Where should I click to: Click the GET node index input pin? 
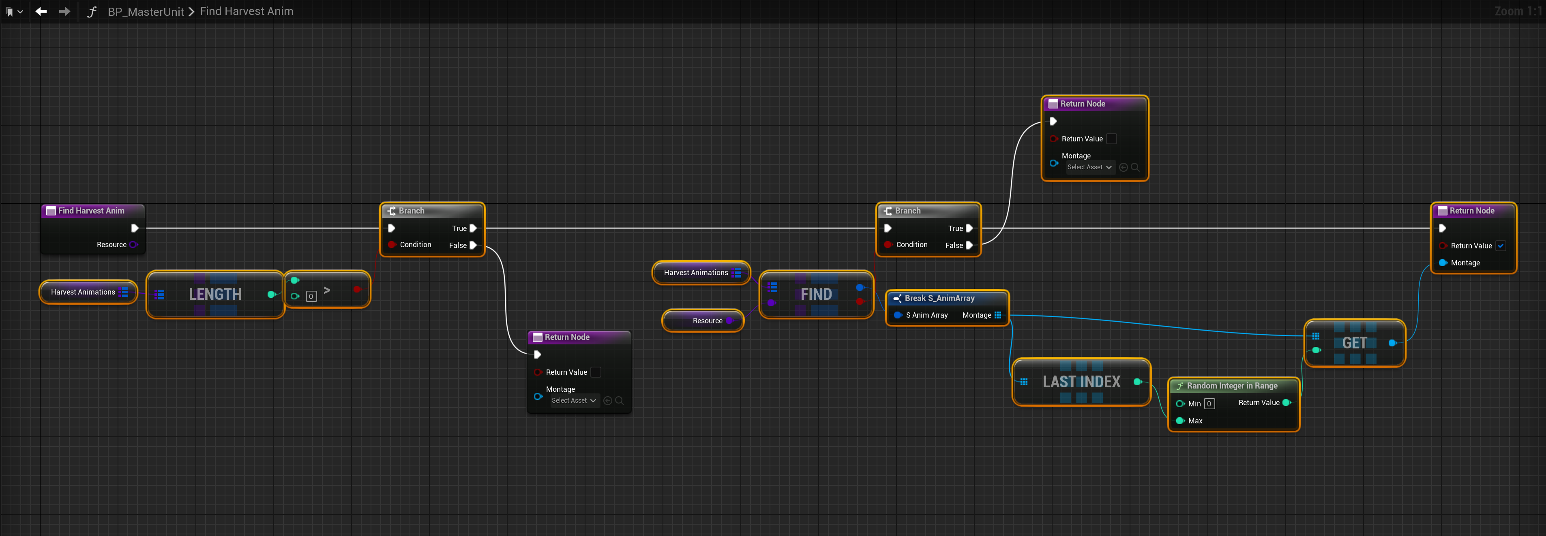pyautogui.click(x=1316, y=350)
